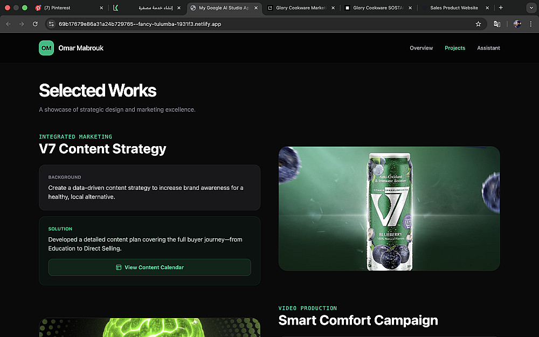The width and height of the screenshot is (539, 337).
Task: Click the Omar Mabrouk site name
Action: point(81,48)
